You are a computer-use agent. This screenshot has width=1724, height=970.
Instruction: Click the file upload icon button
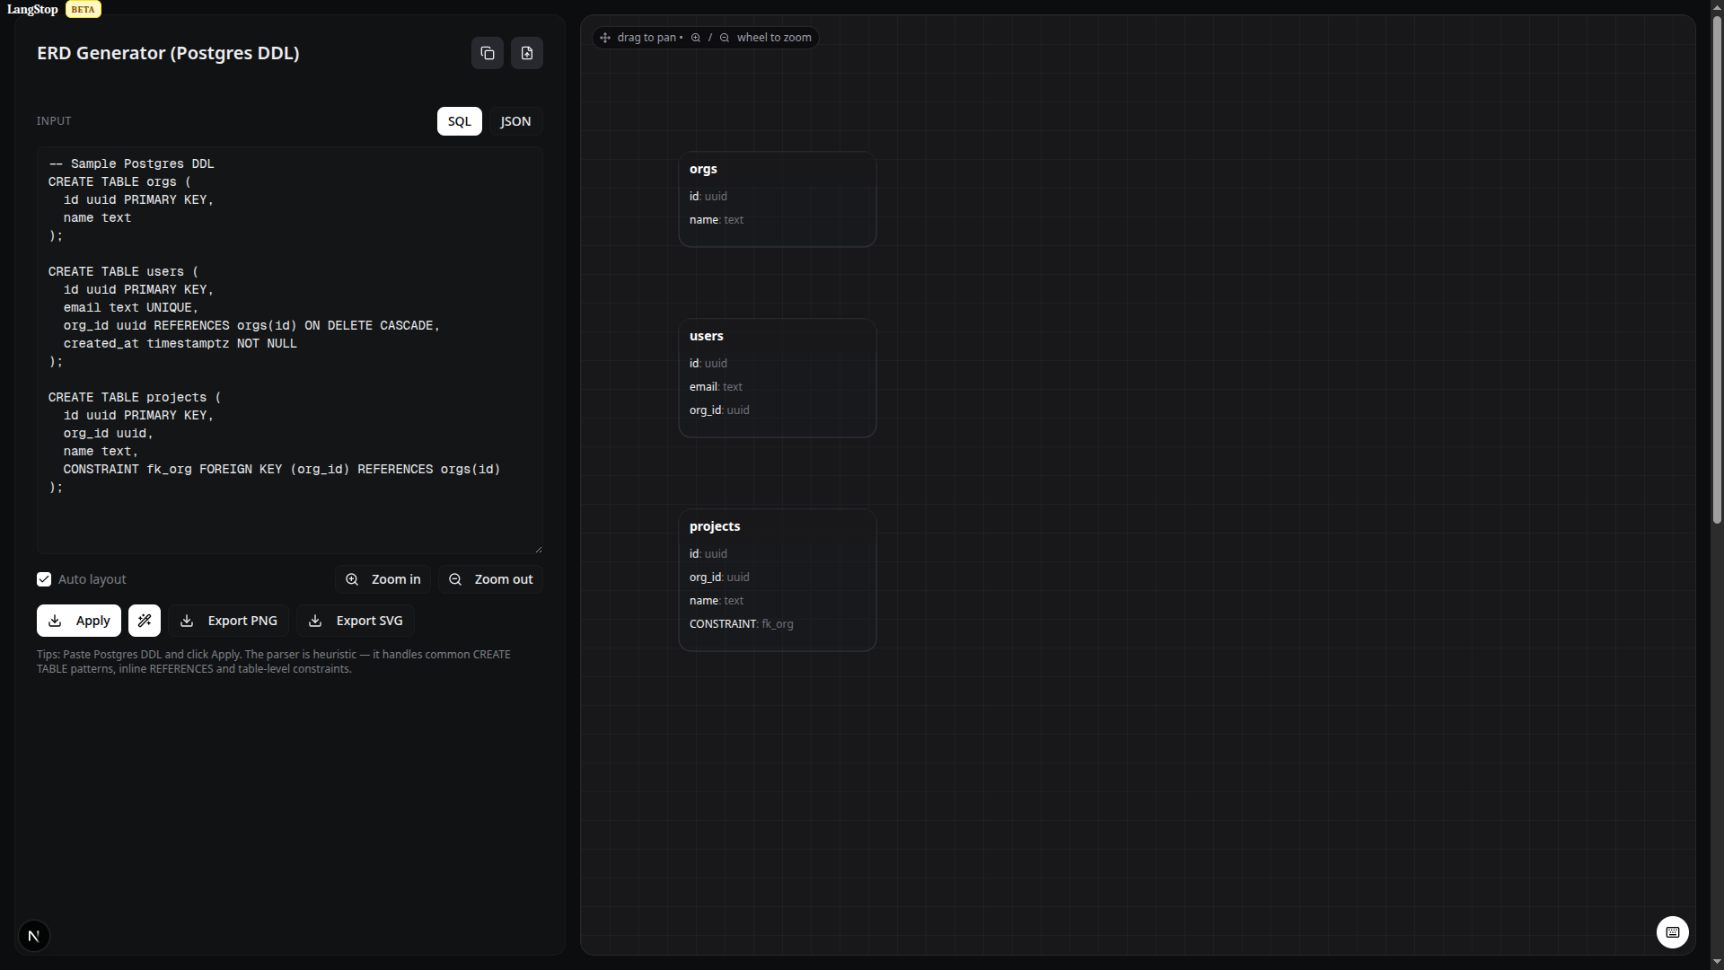(527, 53)
